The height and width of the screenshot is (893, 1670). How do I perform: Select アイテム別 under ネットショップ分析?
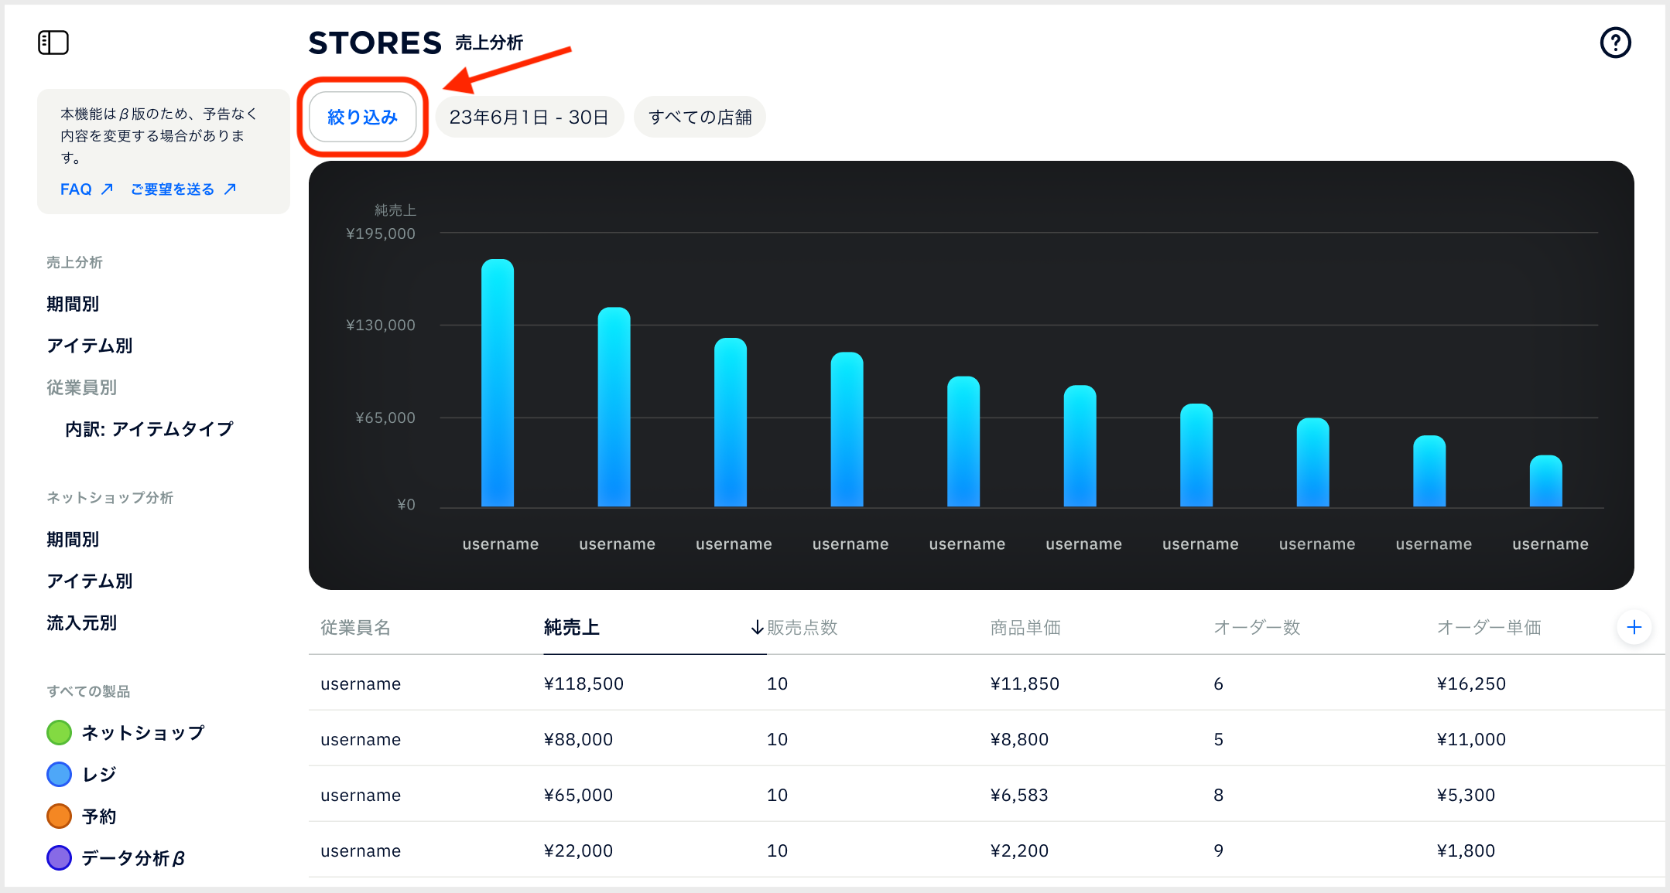(x=90, y=581)
